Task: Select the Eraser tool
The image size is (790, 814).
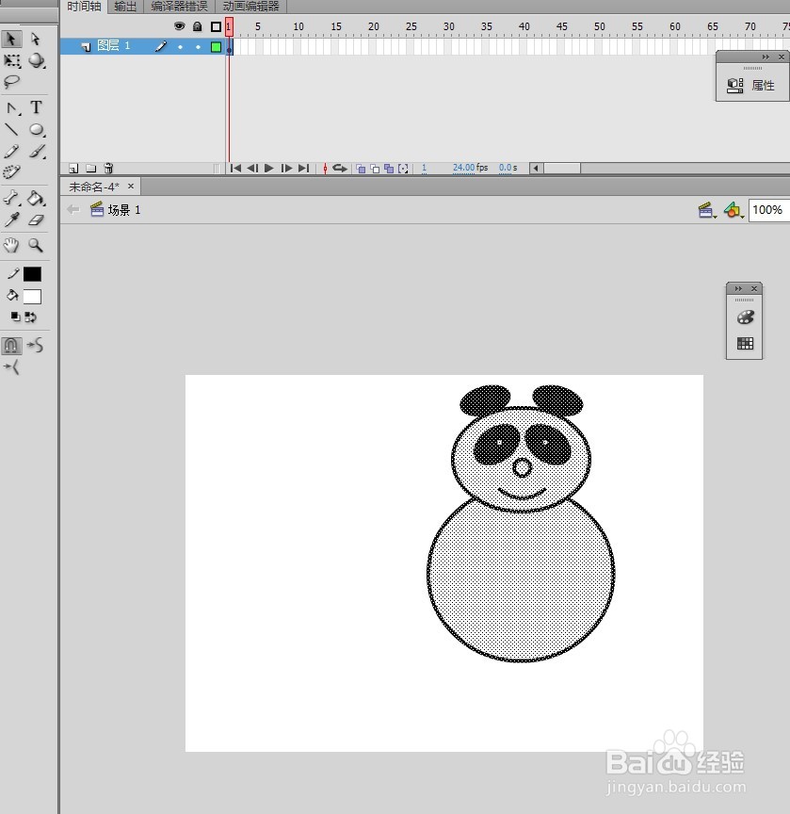Action: click(35, 220)
